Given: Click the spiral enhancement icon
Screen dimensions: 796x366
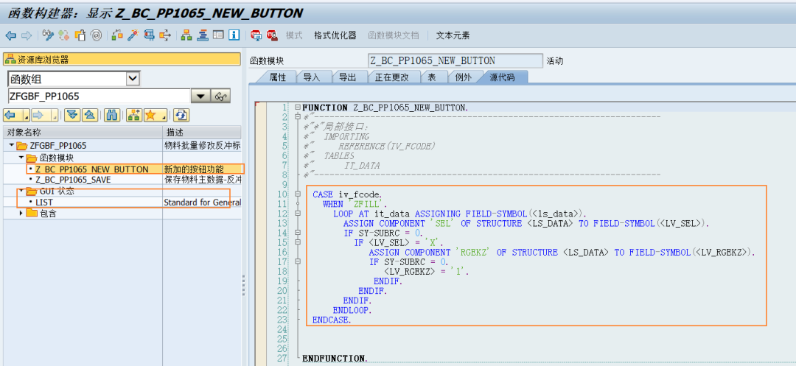Looking at the screenshot, I should tap(96, 35).
